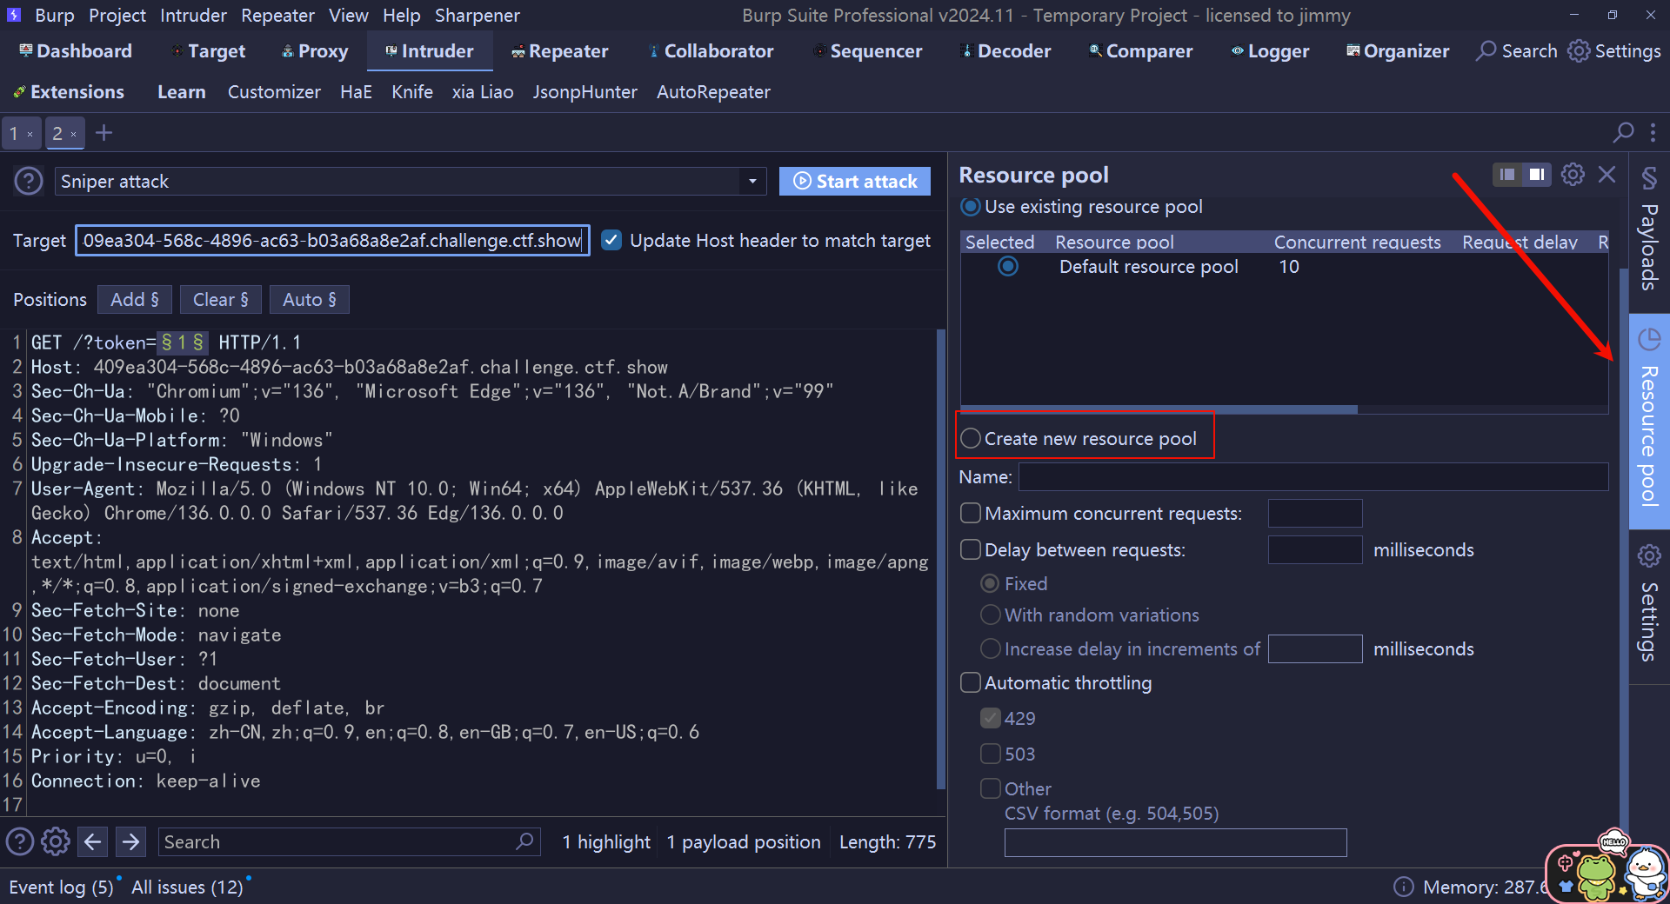
Task: Open the Collaborator tab
Action: click(711, 51)
